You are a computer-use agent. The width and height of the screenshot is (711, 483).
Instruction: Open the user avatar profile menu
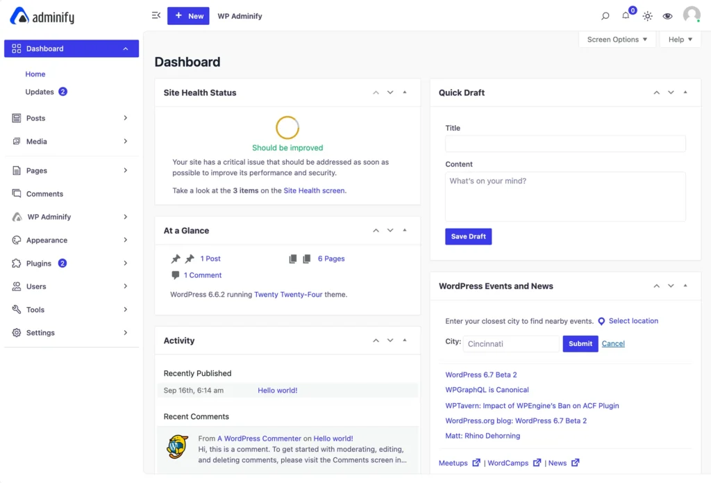click(x=692, y=15)
